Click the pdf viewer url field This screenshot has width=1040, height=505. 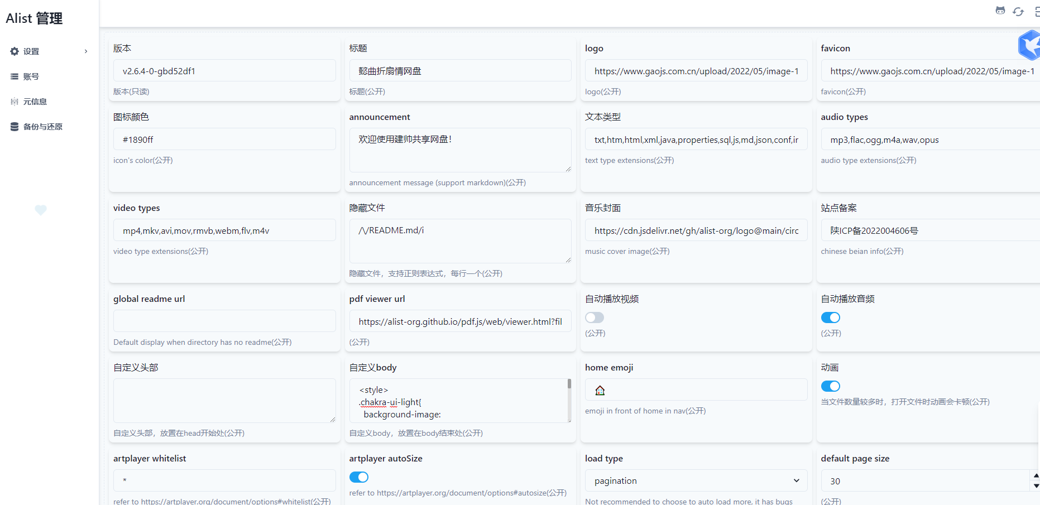(461, 321)
